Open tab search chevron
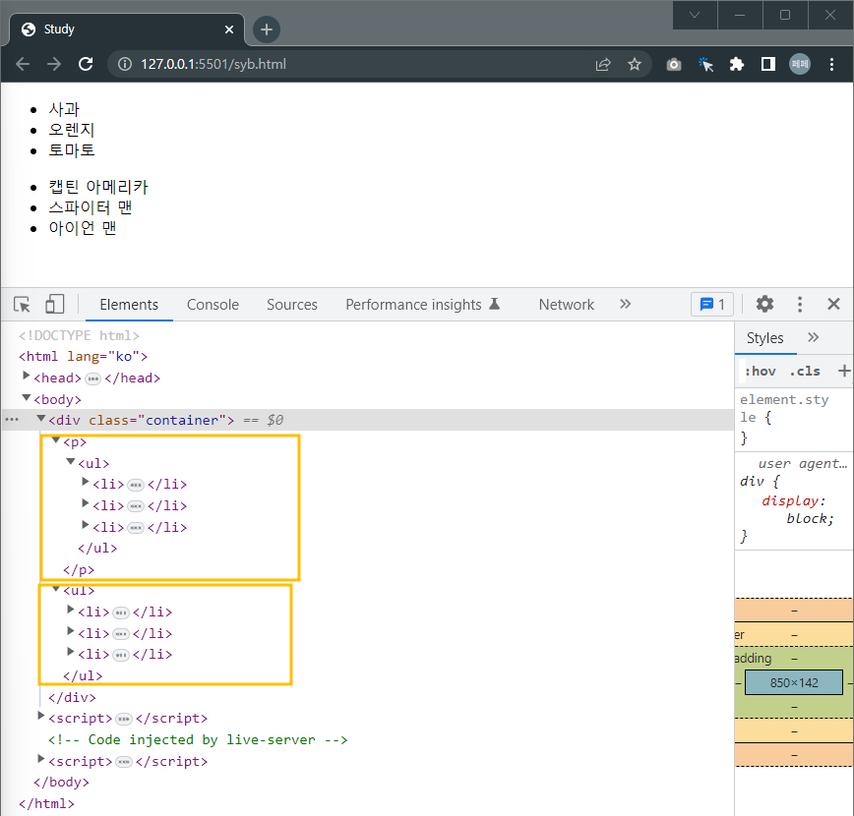Screen dimensions: 854x816 point(695,15)
